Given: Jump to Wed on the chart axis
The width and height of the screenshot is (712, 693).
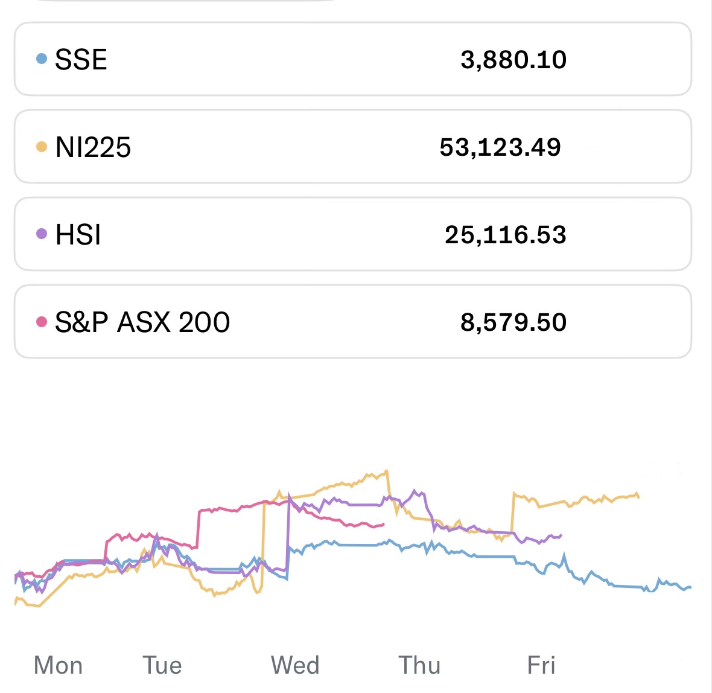Looking at the screenshot, I should pyautogui.click(x=295, y=665).
